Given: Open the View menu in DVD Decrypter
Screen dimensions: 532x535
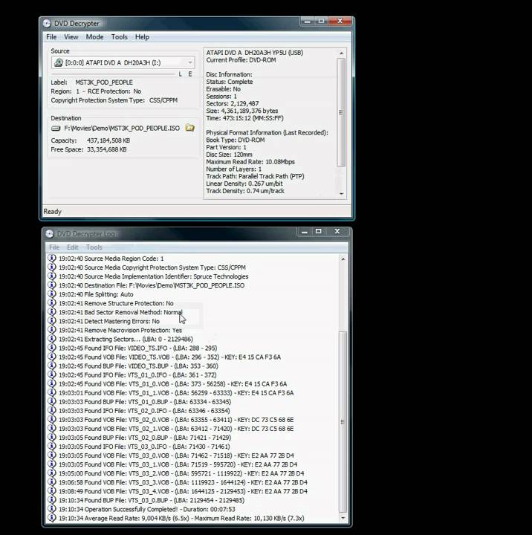Looking at the screenshot, I should [x=71, y=37].
